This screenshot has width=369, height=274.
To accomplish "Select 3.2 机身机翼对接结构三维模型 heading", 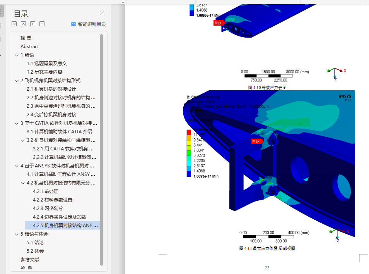I will click(61, 140).
